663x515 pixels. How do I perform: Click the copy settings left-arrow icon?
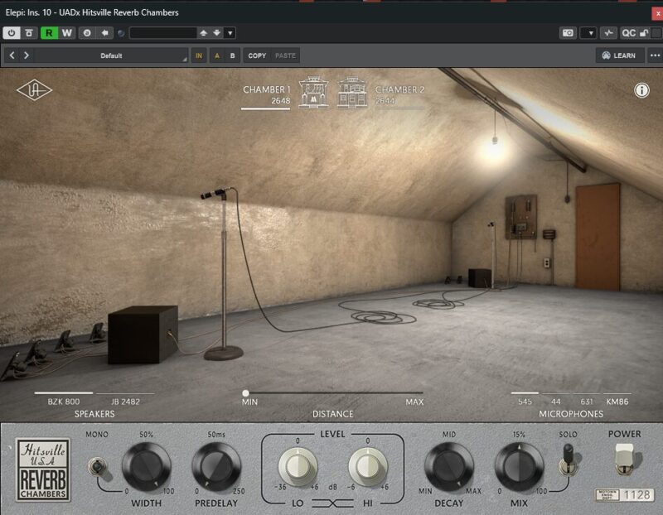(x=104, y=33)
